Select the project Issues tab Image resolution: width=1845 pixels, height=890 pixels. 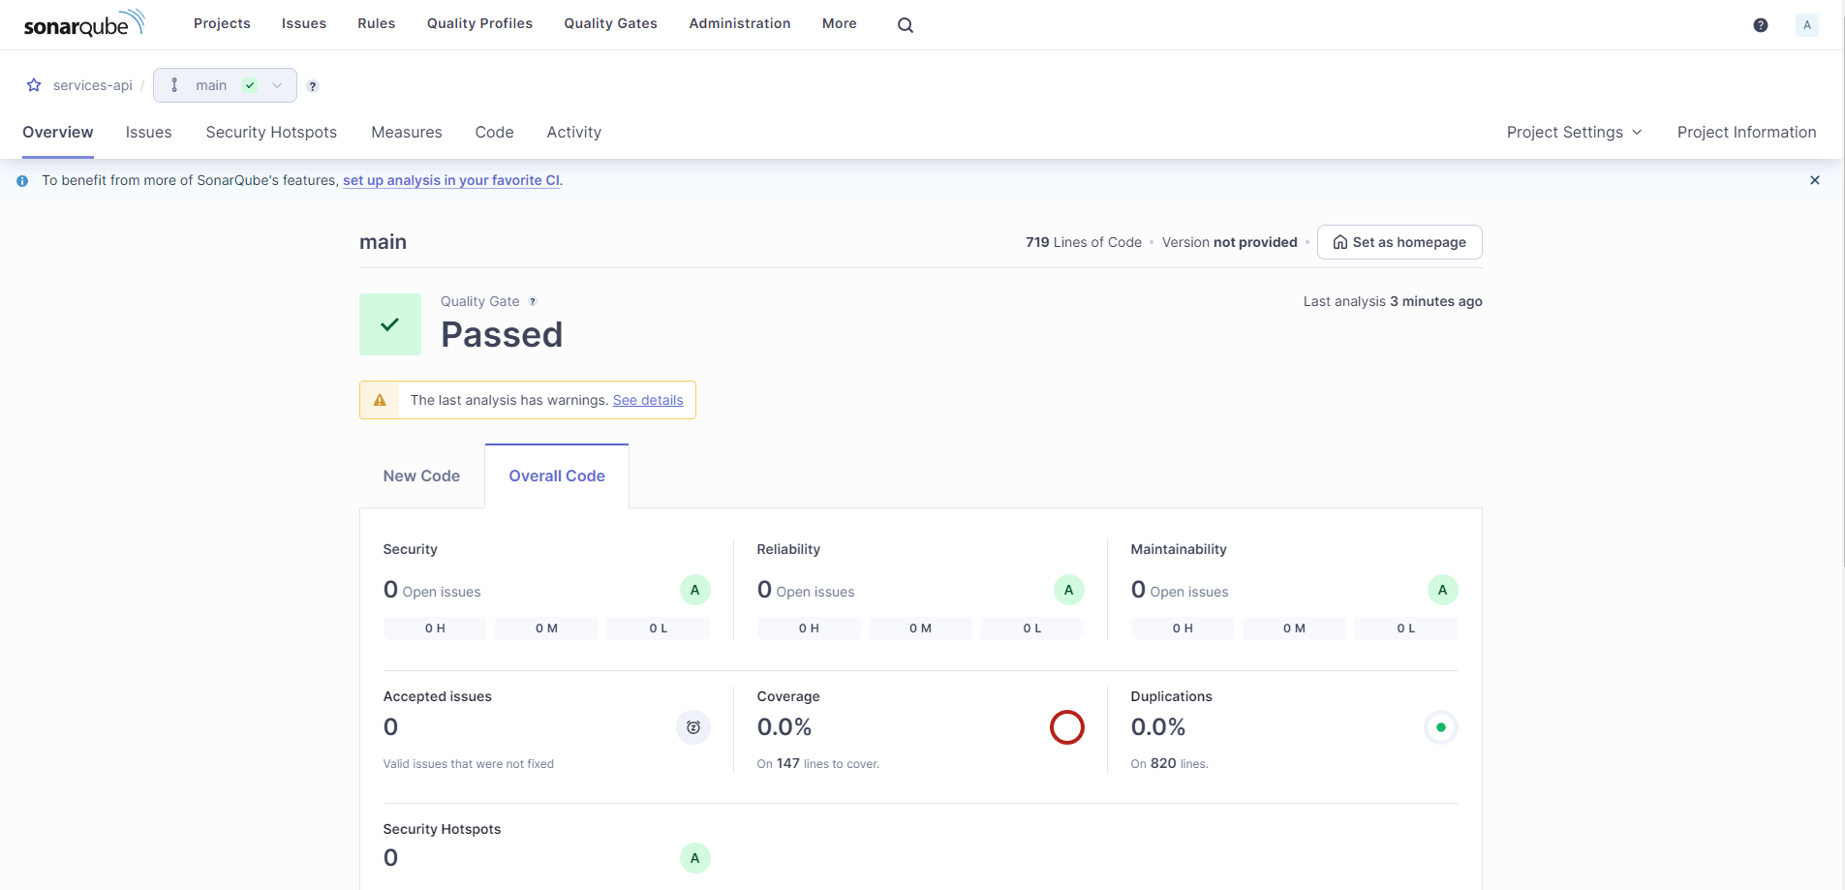(x=149, y=133)
